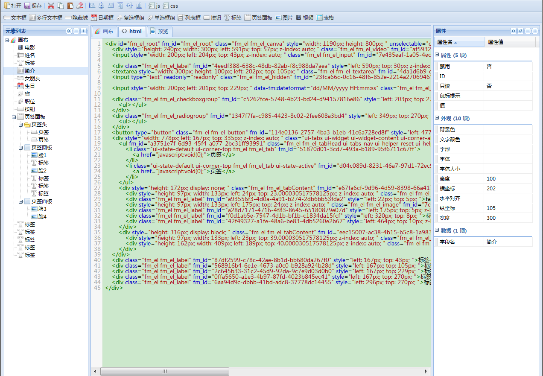Switch to the 画布 canvas tab

coord(104,31)
